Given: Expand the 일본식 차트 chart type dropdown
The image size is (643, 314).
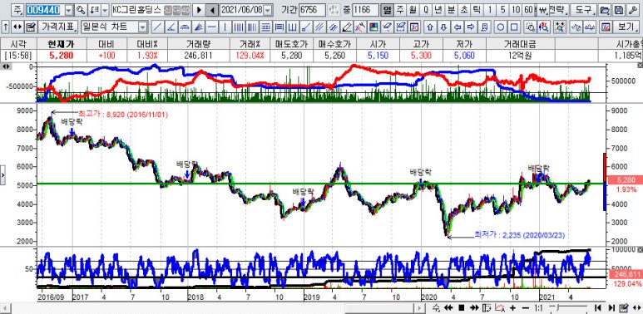Looking at the screenshot, I should (x=143, y=27).
